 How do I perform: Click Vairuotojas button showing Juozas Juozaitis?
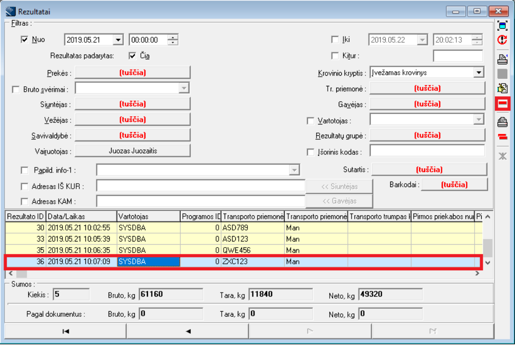(133, 151)
